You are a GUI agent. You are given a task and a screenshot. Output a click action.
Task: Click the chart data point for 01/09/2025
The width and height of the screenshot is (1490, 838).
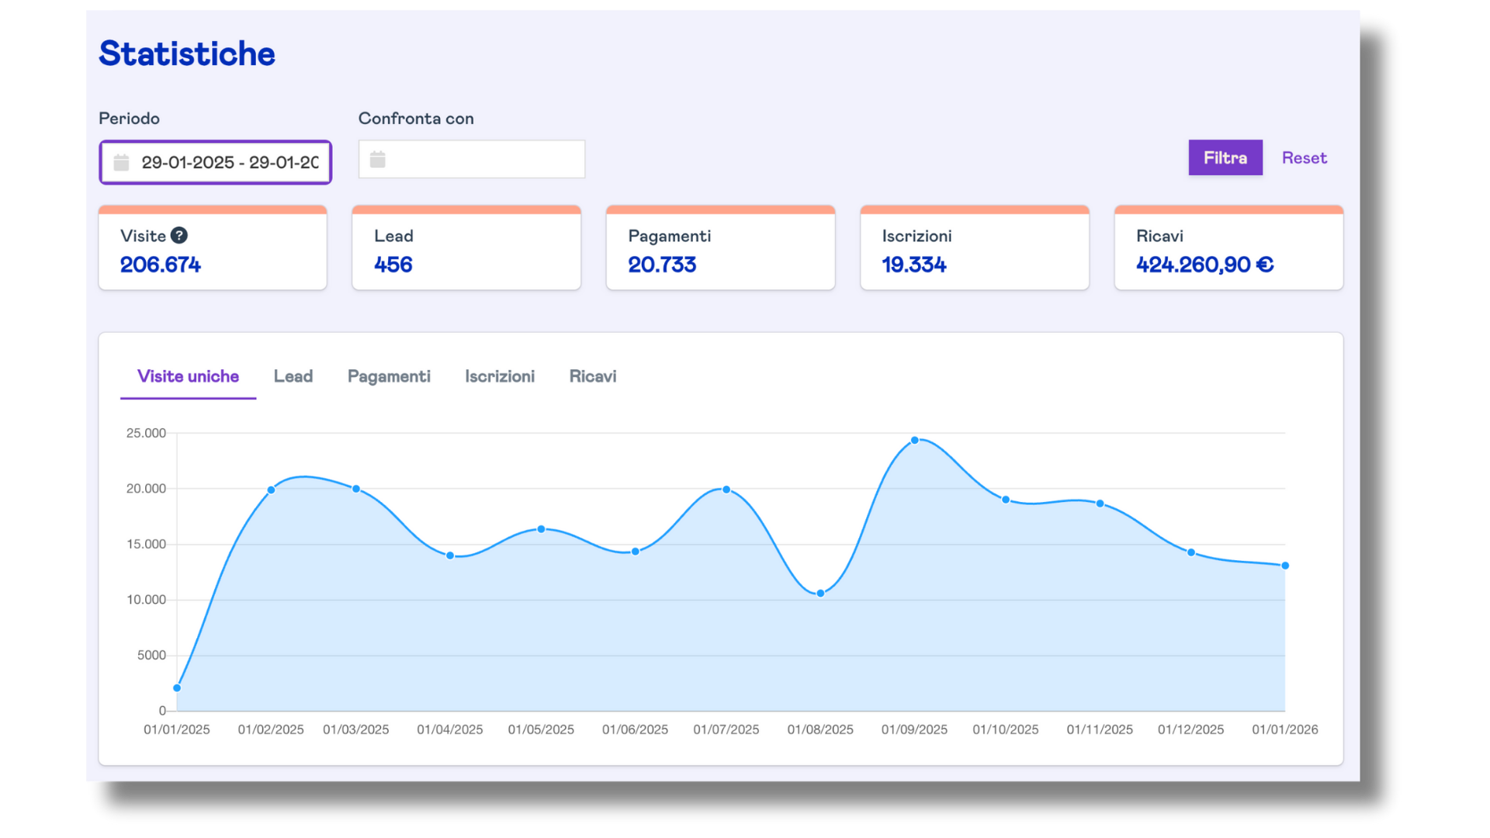point(915,440)
